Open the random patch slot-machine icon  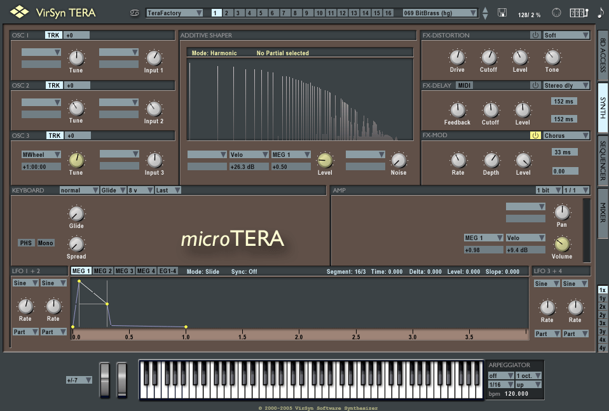[x=578, y=13]
